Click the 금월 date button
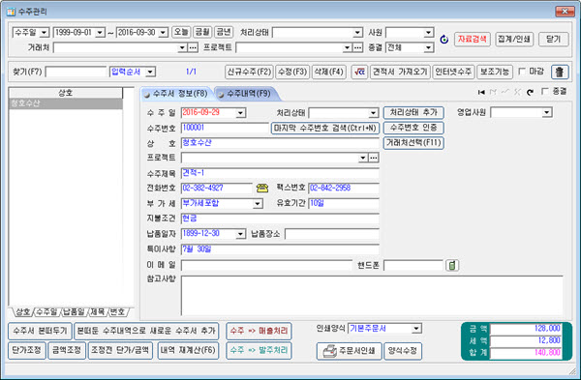 coord(202,32)
